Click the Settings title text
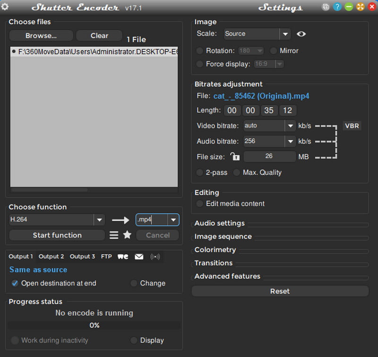 click(280, 8)
